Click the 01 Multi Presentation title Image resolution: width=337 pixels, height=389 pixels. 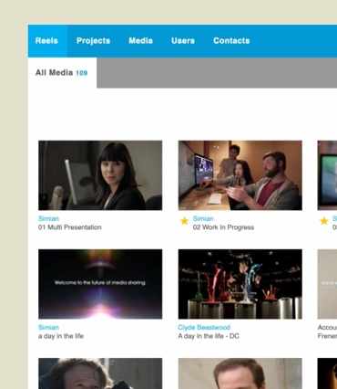[x=70, y=227]
